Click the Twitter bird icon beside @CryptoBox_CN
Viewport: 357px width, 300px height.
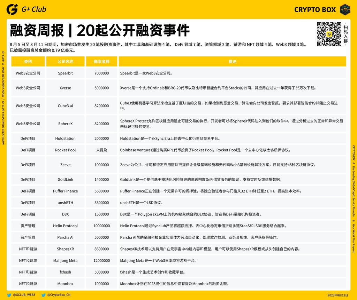(x=43, y=295)
